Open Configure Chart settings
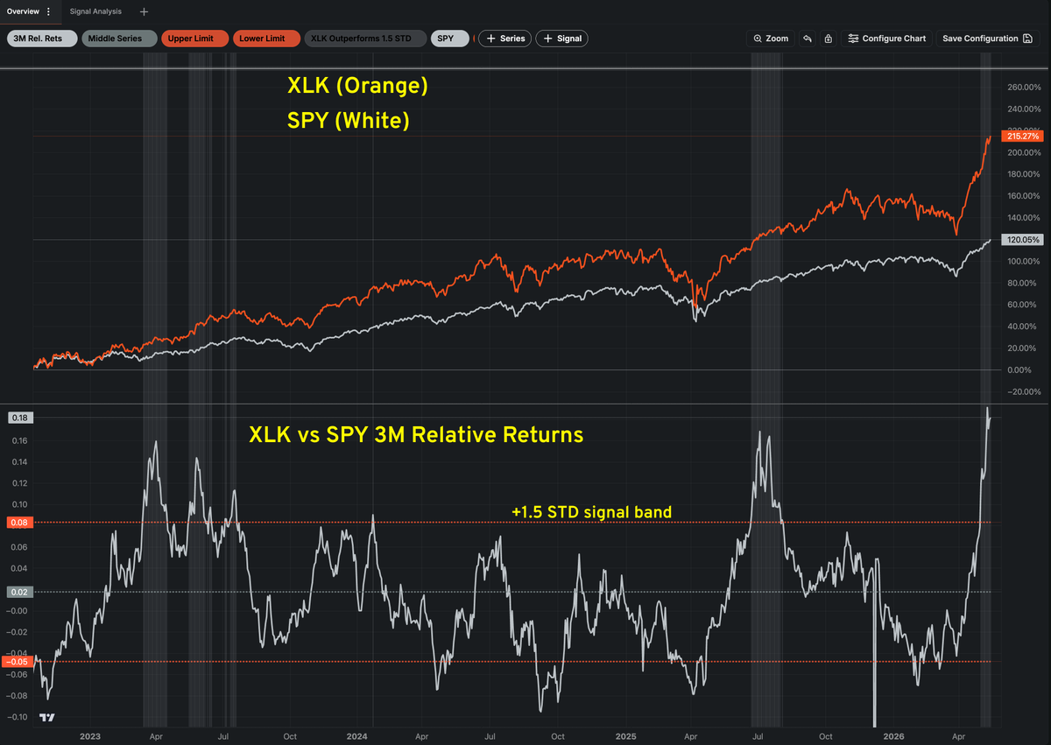Image resolution: width=1051 pixels, height=745 pixels. pos(887,39)
